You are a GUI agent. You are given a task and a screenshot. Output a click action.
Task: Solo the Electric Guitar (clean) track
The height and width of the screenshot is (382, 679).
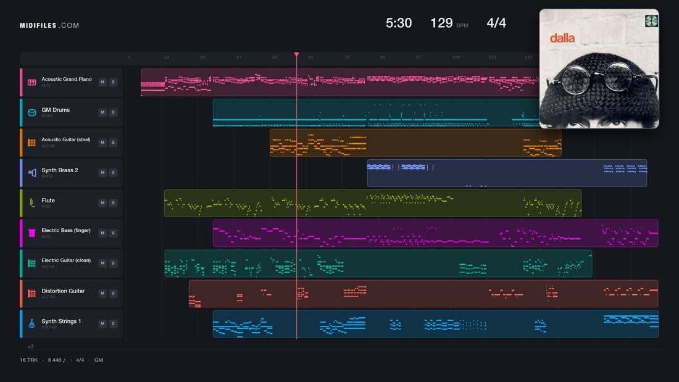point(113,263)
